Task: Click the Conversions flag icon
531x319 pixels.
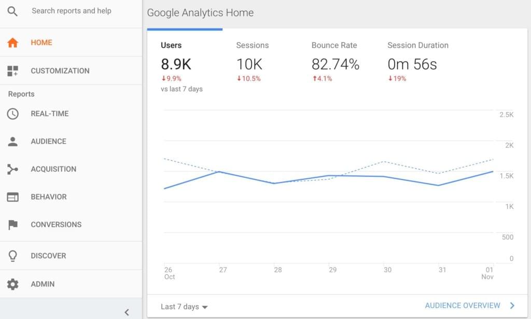Action: tap(13, 225)
